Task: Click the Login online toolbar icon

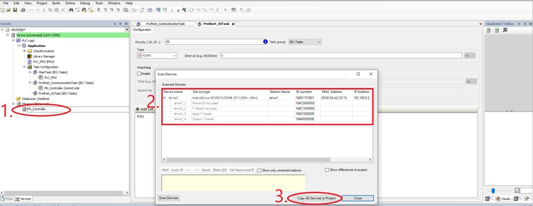Action: [x=158, y=10]
